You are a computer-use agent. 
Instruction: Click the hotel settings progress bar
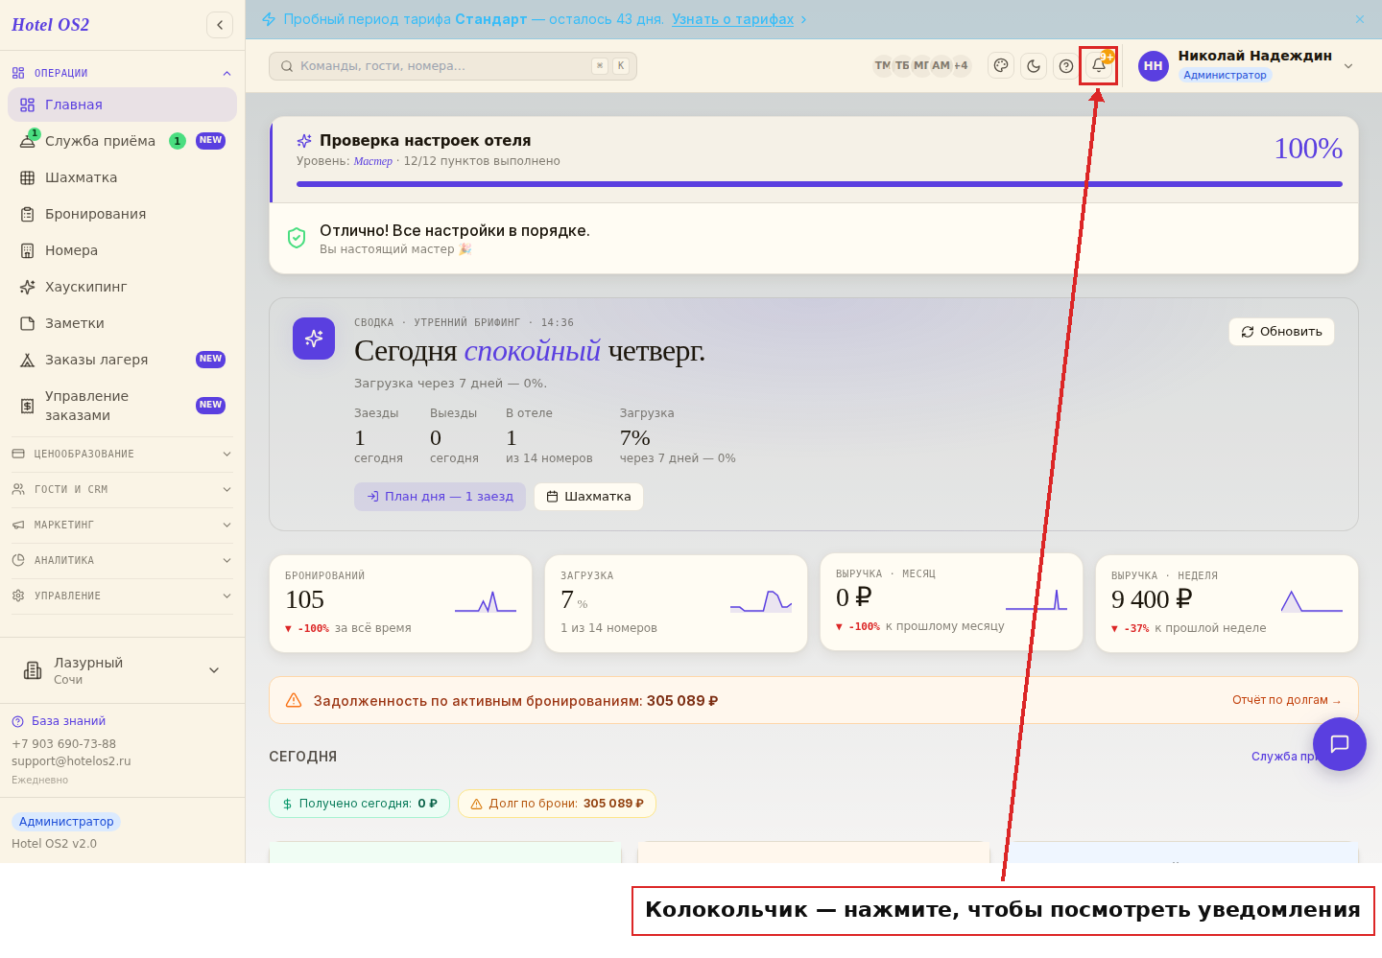coord(820,184)
